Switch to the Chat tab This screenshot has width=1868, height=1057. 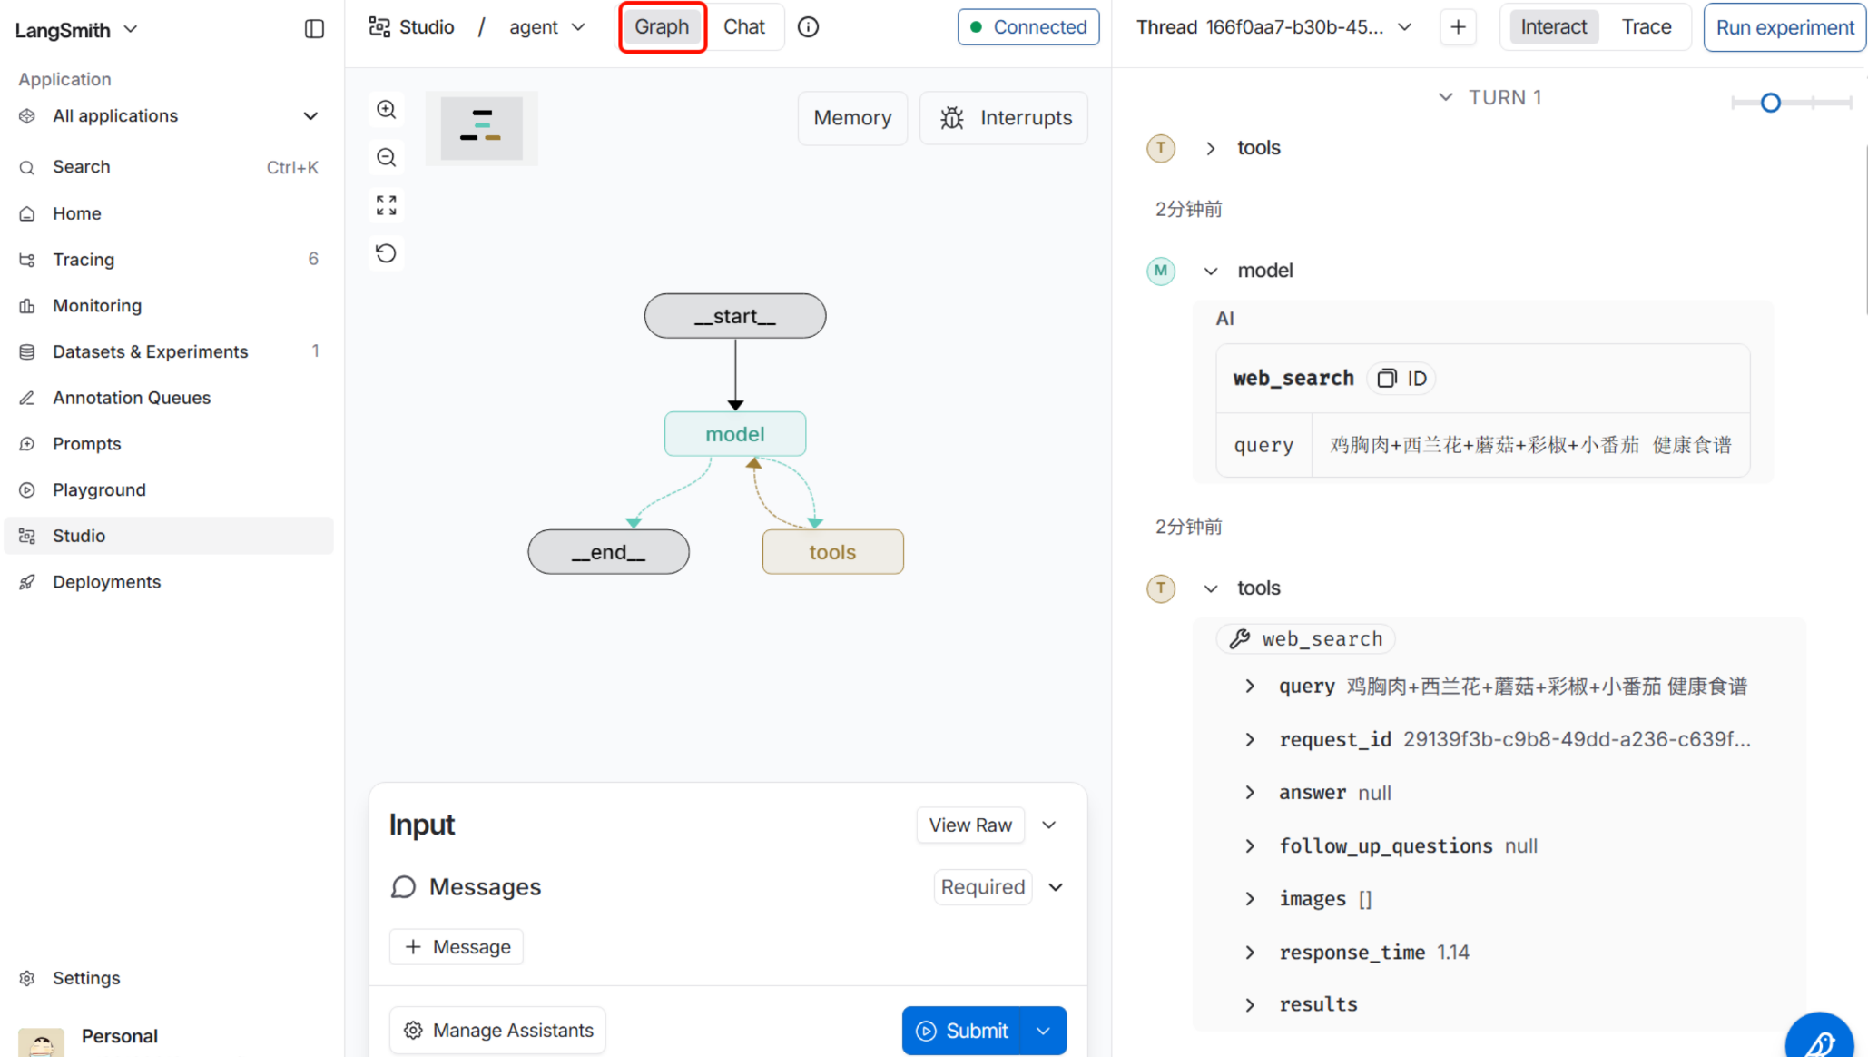[x=743, y=27]
